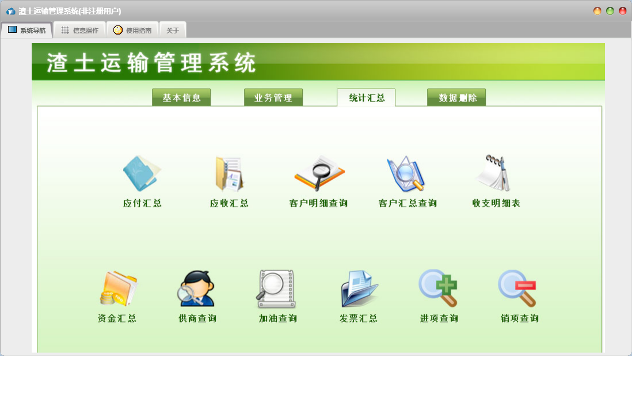Click the 加油查询 text label
632x414 pixels.
tap(278, 318)
